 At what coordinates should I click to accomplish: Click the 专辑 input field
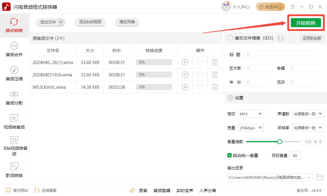303,68
